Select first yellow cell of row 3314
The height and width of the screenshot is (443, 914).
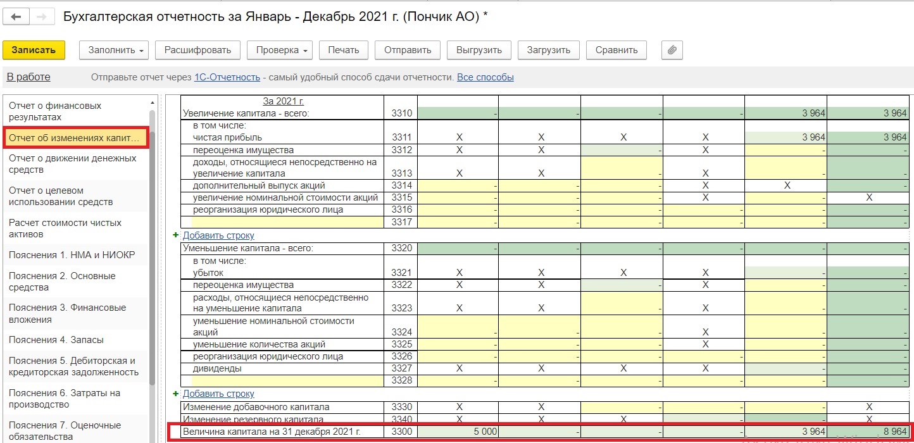[x=458, y=185]
